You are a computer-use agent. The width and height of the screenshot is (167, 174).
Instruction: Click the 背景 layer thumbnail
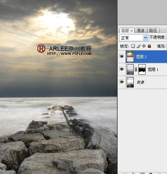[130, 82]
